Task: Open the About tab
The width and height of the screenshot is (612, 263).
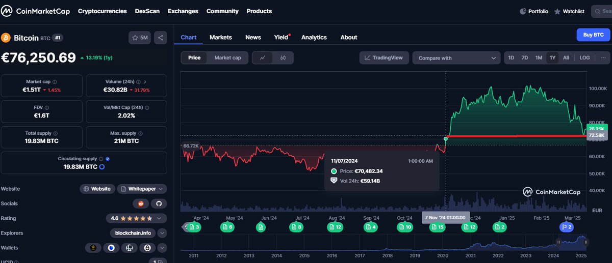Action: click(349, 37)
